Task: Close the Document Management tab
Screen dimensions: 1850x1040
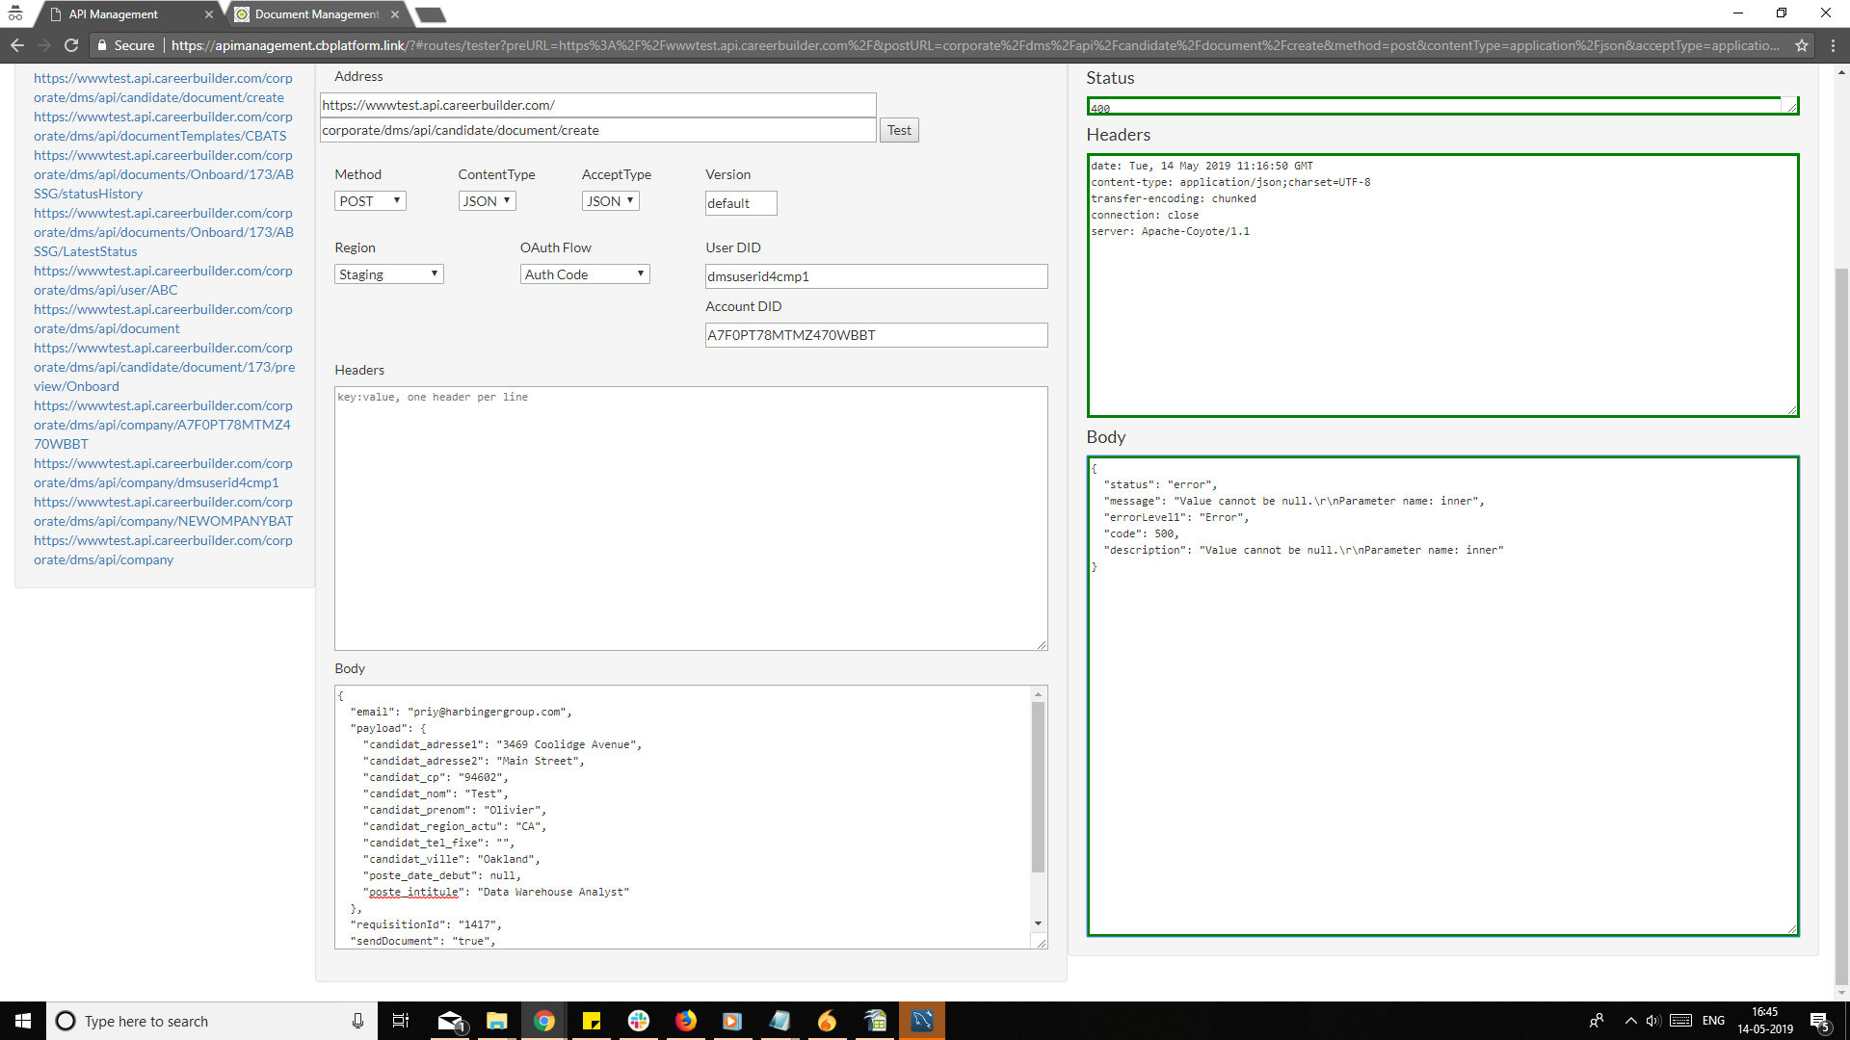Action: coord(395,14)
